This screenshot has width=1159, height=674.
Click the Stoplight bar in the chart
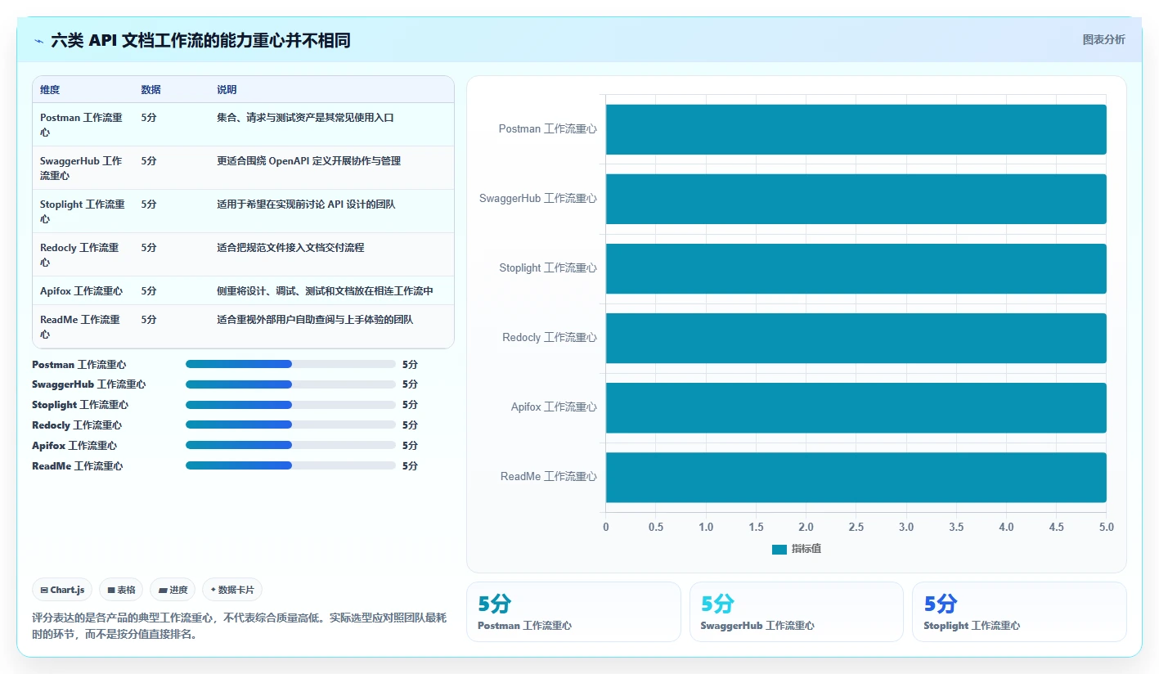pyautogui.click(x=856, y=268)
